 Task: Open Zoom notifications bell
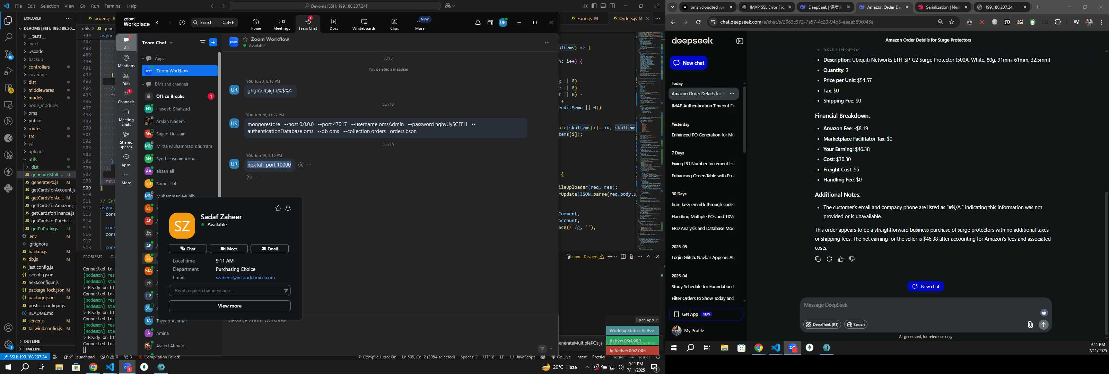pyautogui.click(x=478, y=23)
